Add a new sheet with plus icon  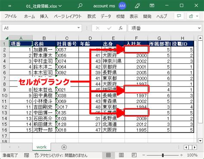64,147
